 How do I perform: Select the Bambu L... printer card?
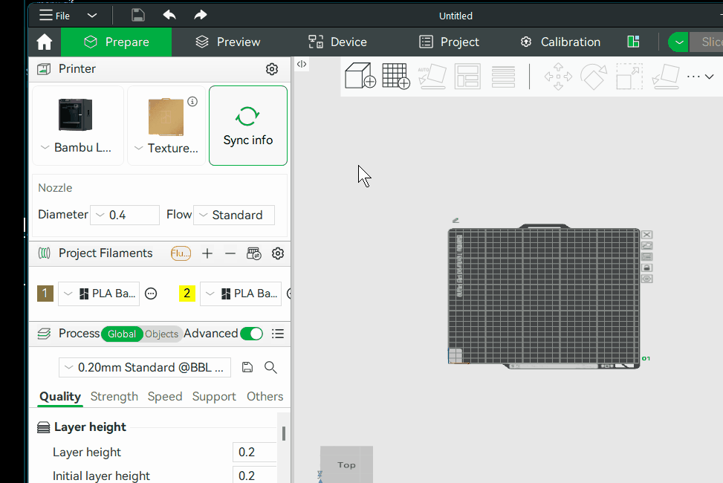(78, 126)
